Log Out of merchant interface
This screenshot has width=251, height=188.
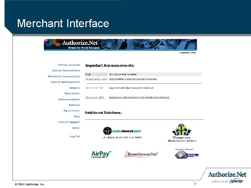[75, 136]
